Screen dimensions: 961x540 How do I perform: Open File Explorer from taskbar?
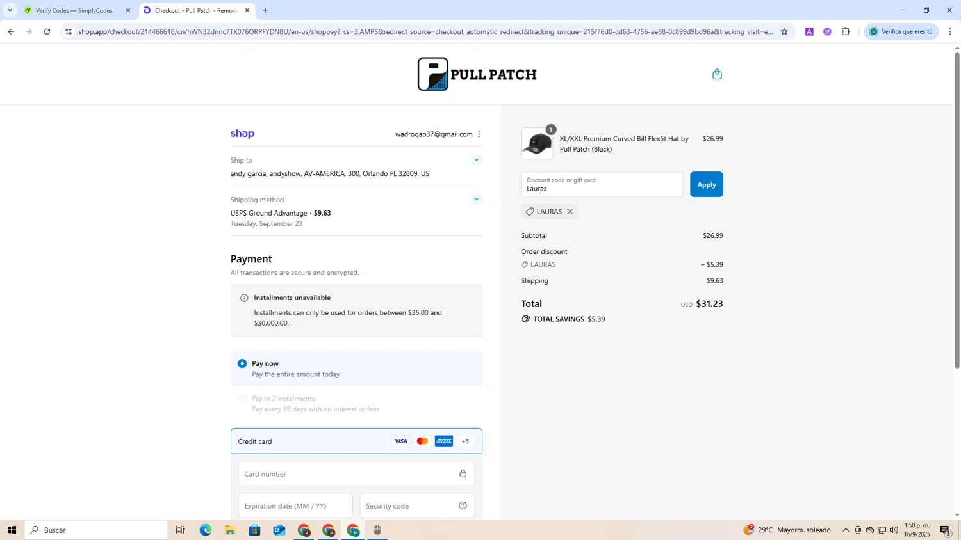pos(230,530)
